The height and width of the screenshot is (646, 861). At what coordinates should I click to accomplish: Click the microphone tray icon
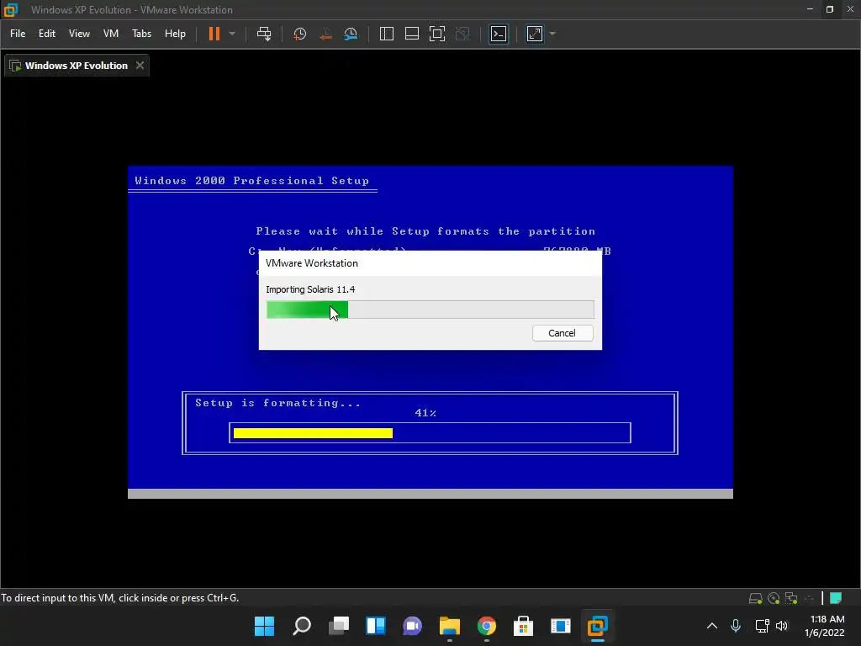pyautogui.click(x=736, y=626)
